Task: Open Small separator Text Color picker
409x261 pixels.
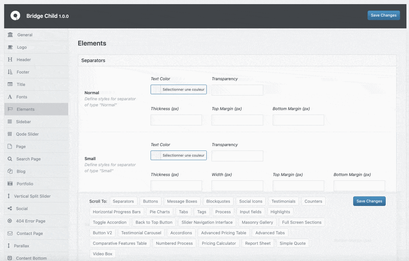Action: [179, 155]
